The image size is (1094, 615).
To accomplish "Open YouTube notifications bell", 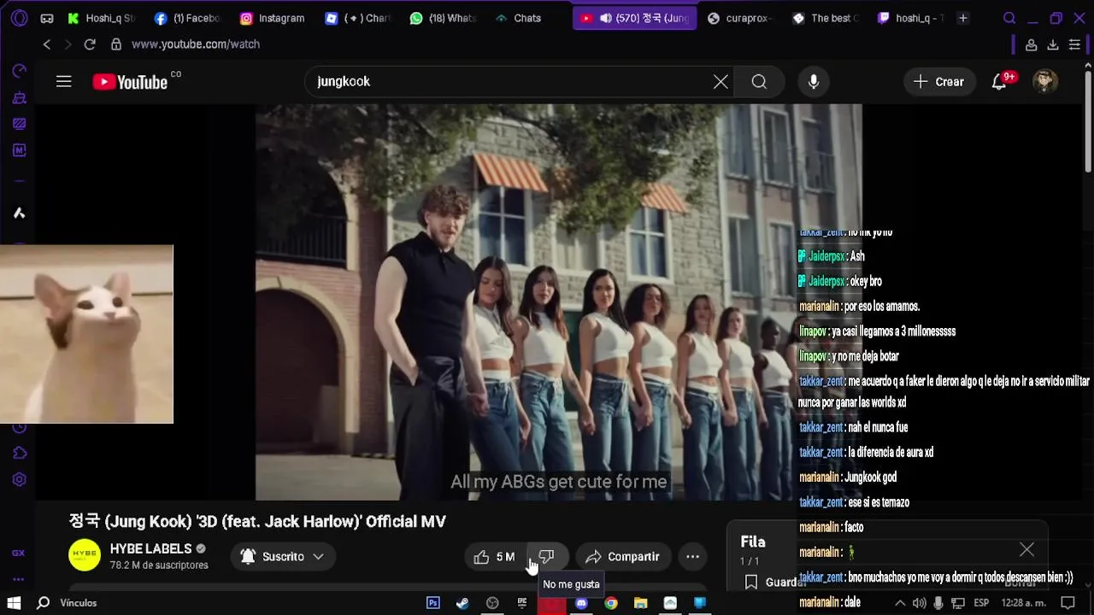I will click(x=1000, y=81).
